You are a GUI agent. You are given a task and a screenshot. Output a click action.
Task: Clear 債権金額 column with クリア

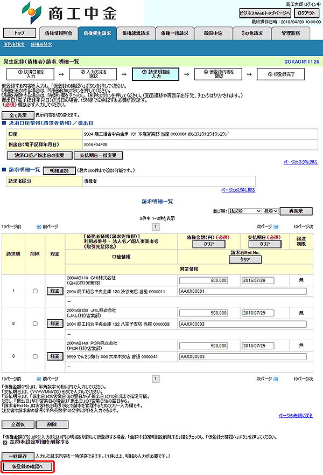(x=208, y=244)
